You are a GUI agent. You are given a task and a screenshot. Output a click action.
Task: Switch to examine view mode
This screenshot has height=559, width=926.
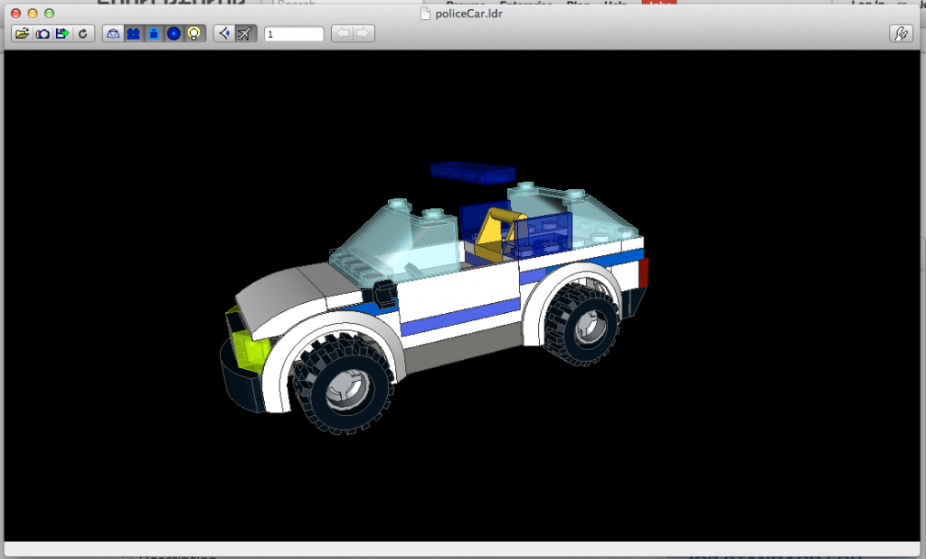pos(224,33)
